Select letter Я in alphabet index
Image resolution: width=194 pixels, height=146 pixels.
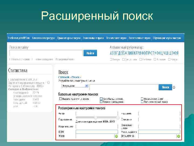click(x=177, y=53)
